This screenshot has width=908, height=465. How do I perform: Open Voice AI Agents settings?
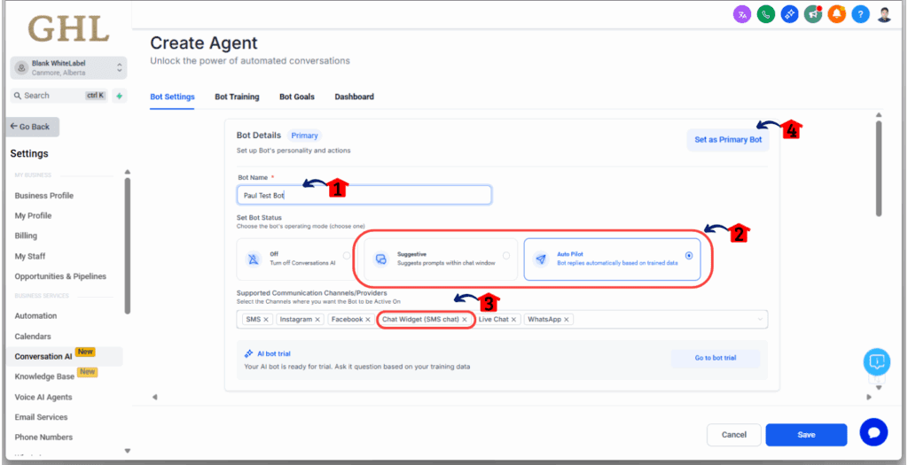(x=43, y=398)
